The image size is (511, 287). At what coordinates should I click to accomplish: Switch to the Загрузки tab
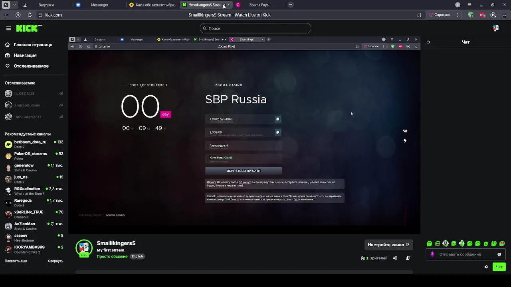(46, 5)
